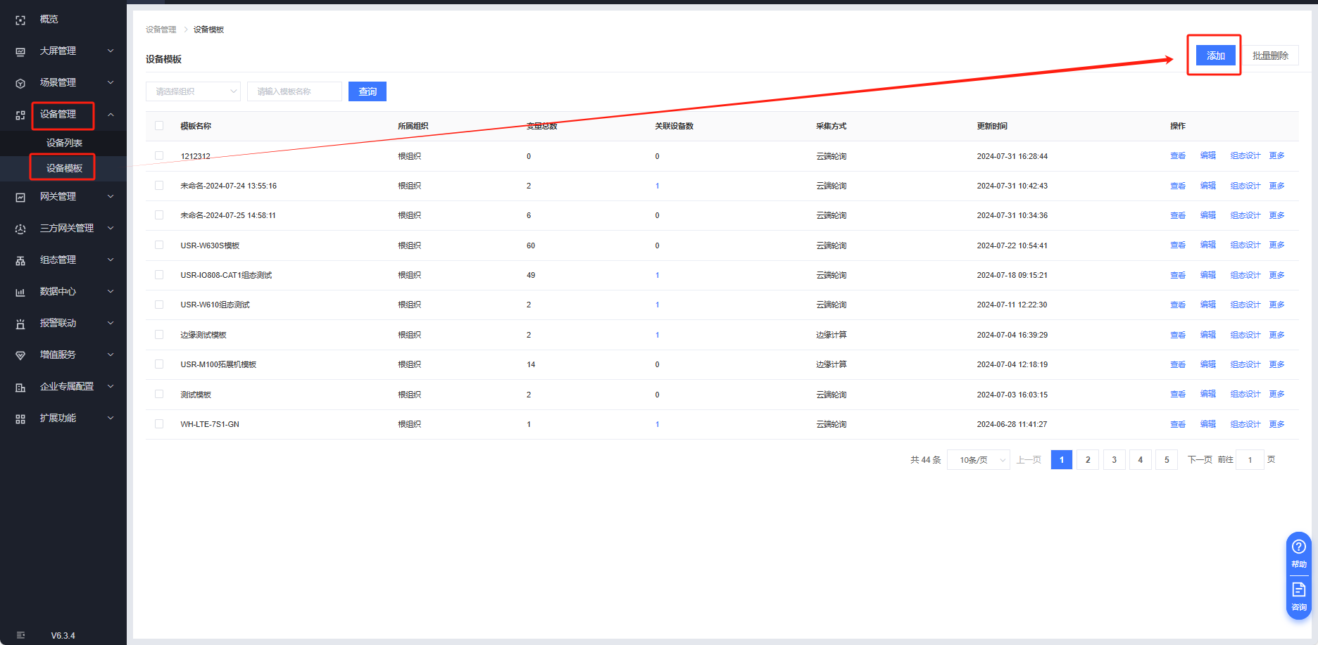The image size is (1318, 645).
Task: Check the box for template 1212312
Action: coord(159,156)
